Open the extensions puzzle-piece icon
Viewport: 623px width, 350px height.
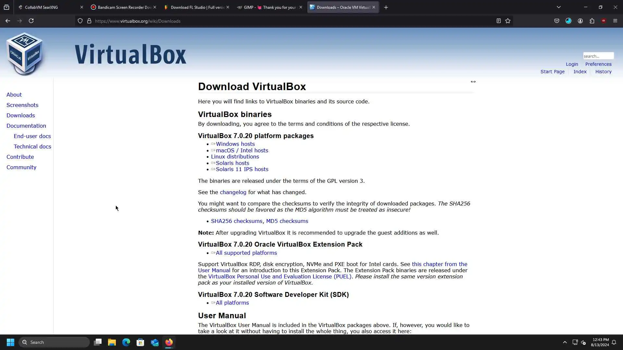point(592,21)
